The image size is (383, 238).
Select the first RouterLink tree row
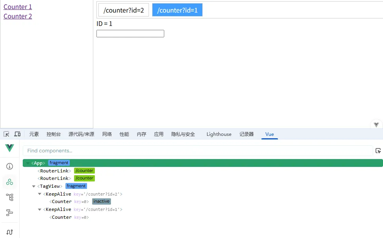tap(203, 171)
